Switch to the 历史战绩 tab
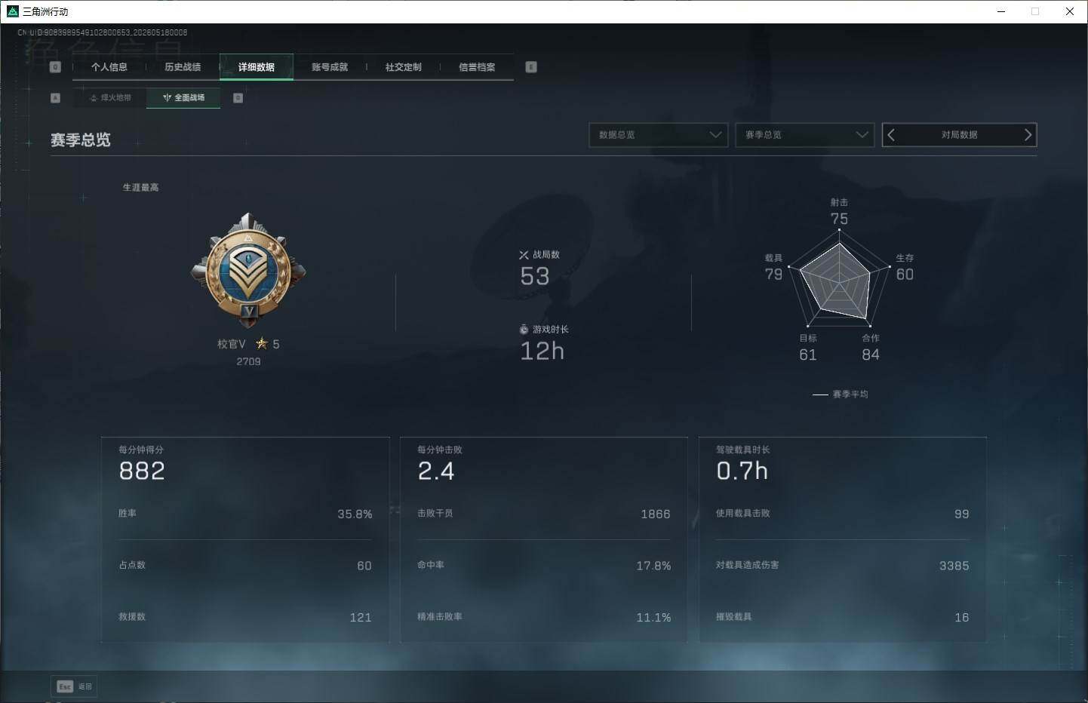1088x703 pixels. click(183, 67)
